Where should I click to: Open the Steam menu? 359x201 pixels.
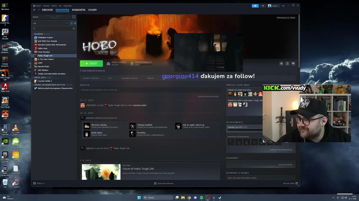(x=38, y=6)
